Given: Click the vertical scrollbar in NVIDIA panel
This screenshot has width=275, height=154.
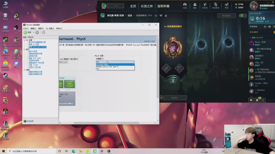Looking at the screenshot, I should click(x=158, y=68).
